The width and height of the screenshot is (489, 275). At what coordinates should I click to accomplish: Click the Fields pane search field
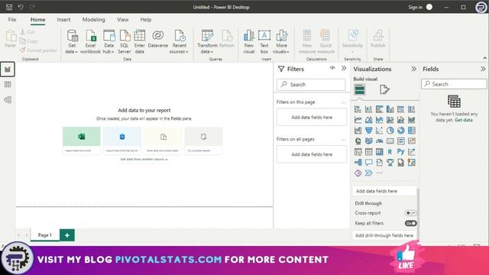(454, 84)
